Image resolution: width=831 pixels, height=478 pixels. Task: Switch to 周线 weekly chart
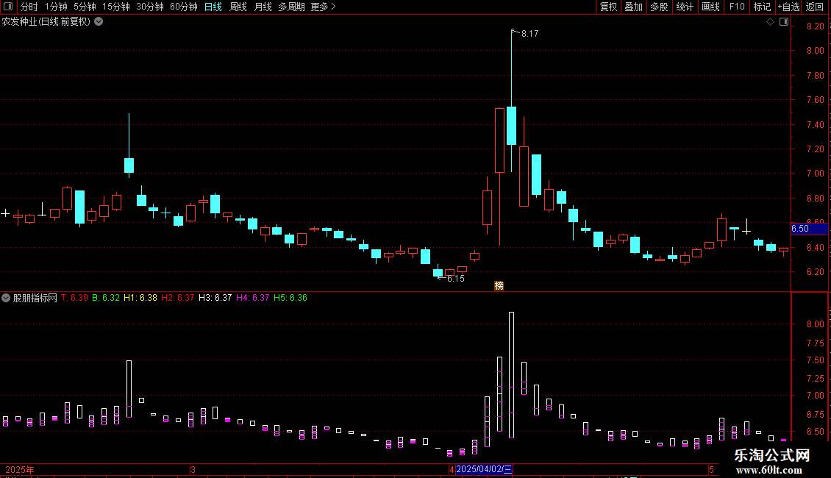pyautogui.click(x=238, y=7)
